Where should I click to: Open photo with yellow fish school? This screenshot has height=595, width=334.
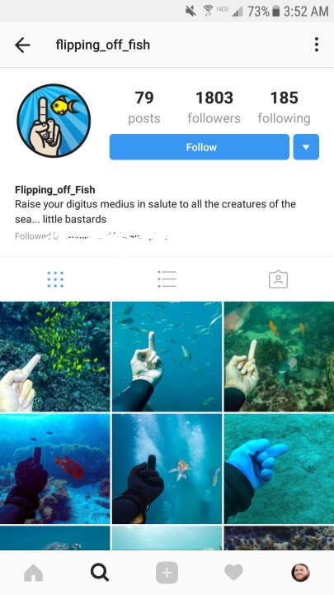coord(55,357)
